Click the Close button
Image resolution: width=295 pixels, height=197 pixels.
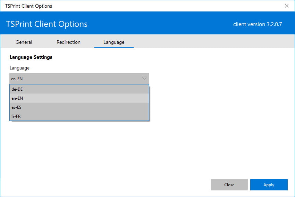point(229,185)
